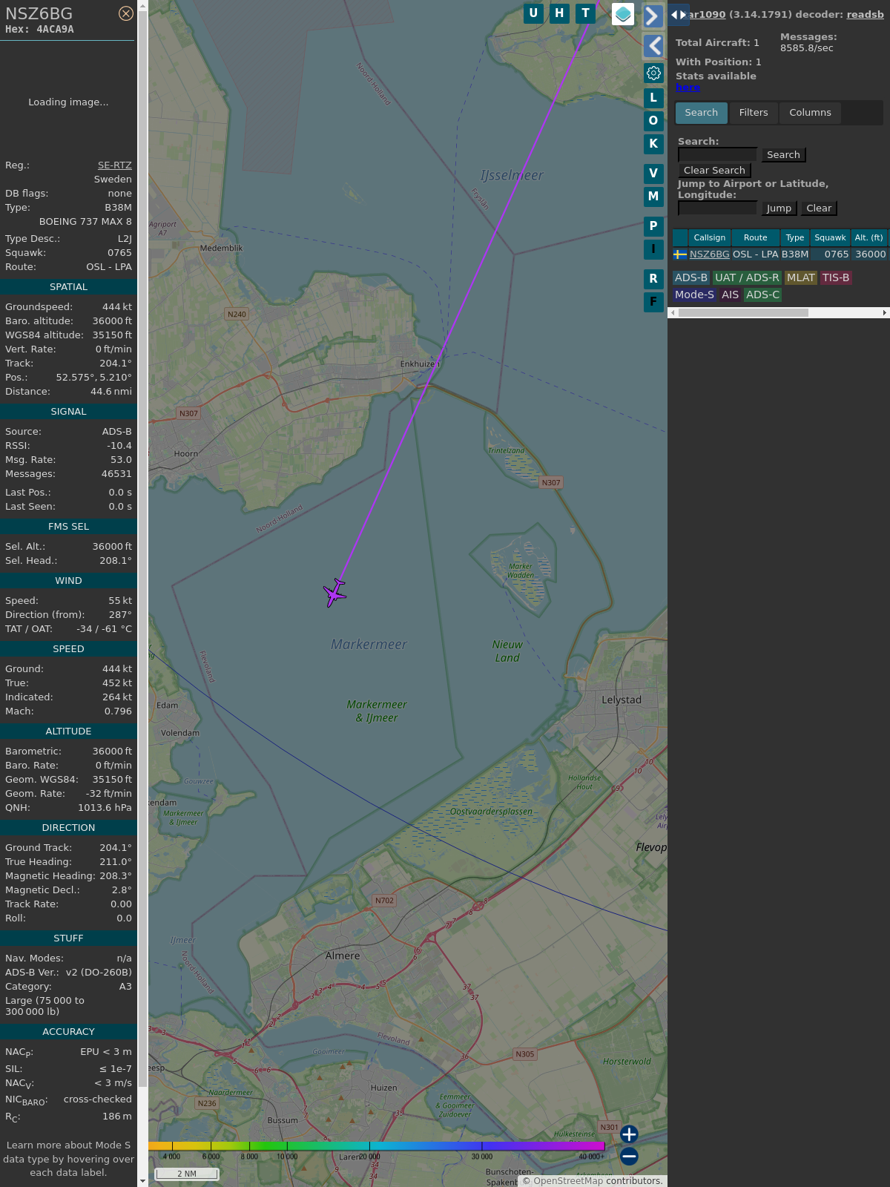Click the info panel scrollbar up arrow
The image size is (890, 1187).
pyautogui.click(x=142, y=5)
